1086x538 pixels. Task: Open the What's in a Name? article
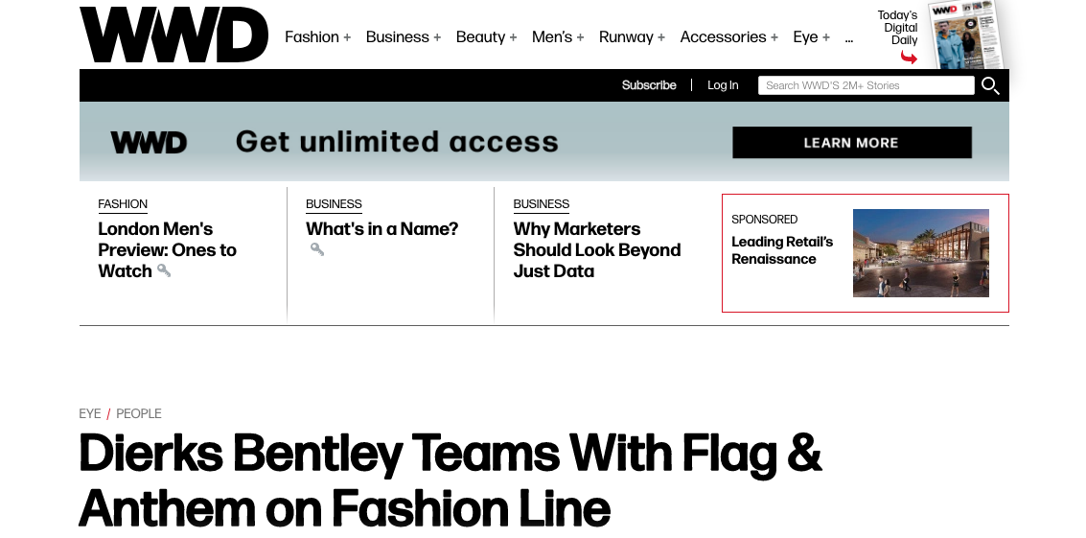click(x=381, y=229)
